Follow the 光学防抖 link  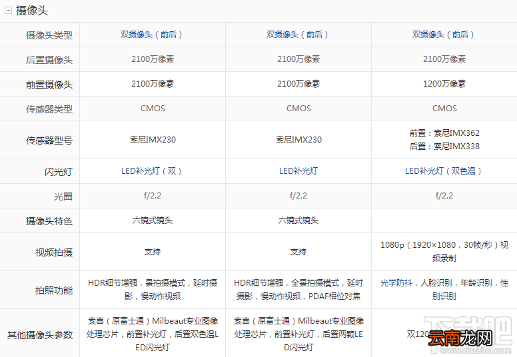(x=396, y=283)
